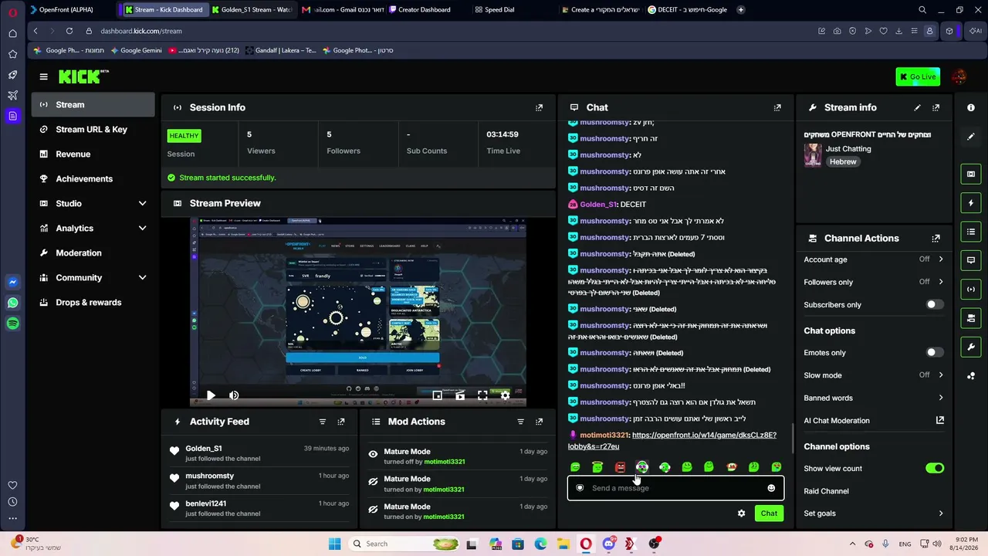The image size is (988, 556).
Task: Open Followers only options
Action: pyautogui.click(x=873, y=282)
